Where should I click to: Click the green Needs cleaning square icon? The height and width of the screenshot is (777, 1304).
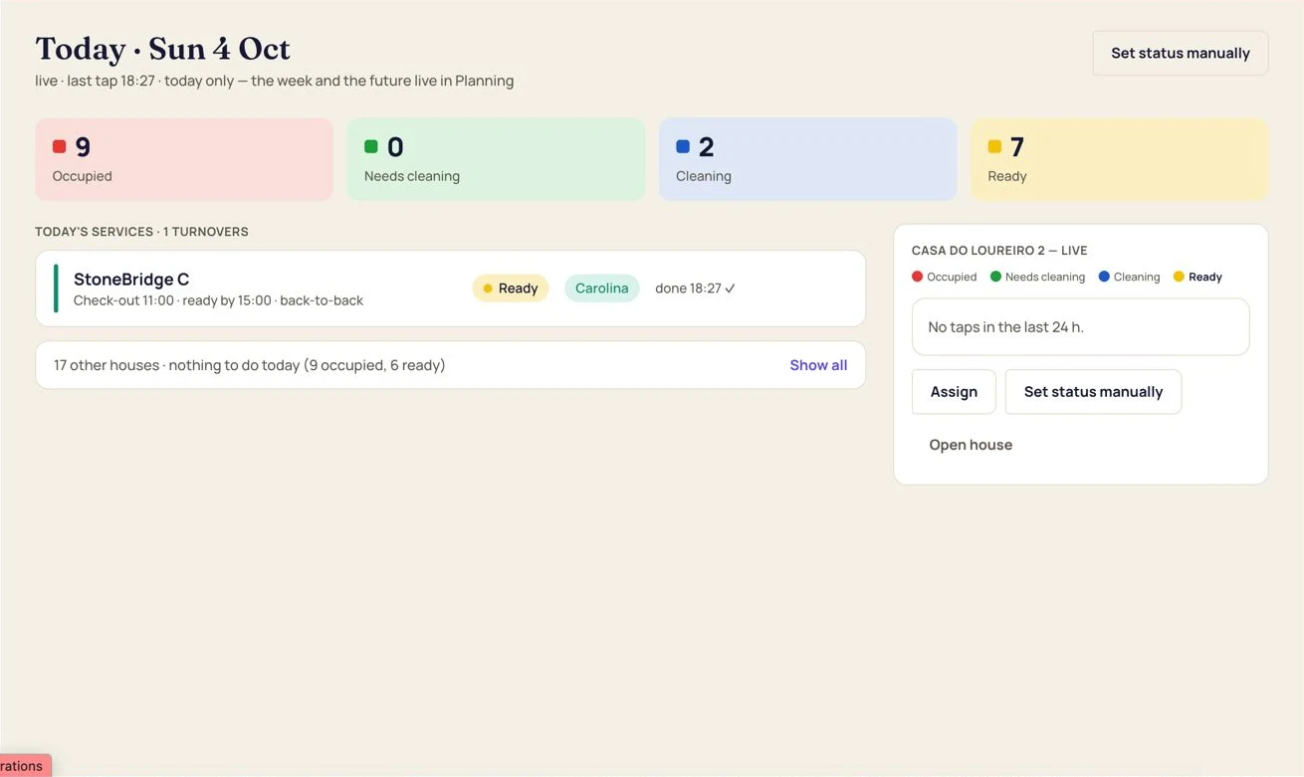370,146
